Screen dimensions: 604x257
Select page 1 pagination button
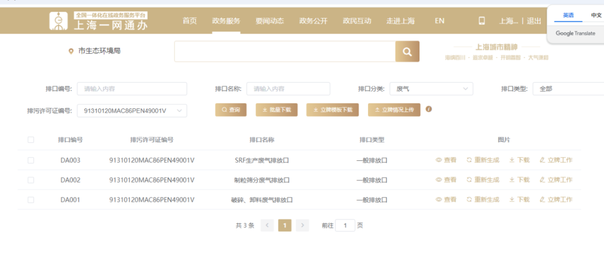coord(285,226)
